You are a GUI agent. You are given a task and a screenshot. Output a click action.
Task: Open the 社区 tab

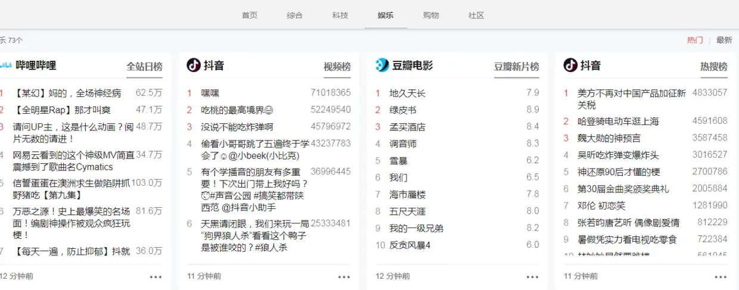[x=476, y=15]
